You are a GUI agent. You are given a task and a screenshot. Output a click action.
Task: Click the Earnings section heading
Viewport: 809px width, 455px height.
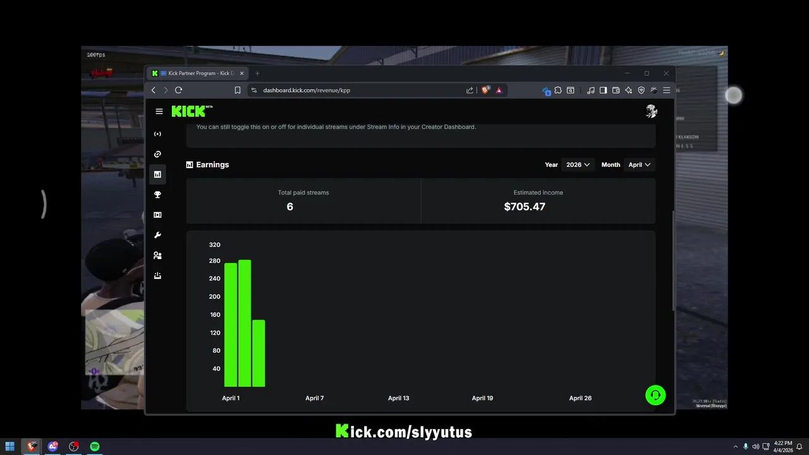pos(212,165)
